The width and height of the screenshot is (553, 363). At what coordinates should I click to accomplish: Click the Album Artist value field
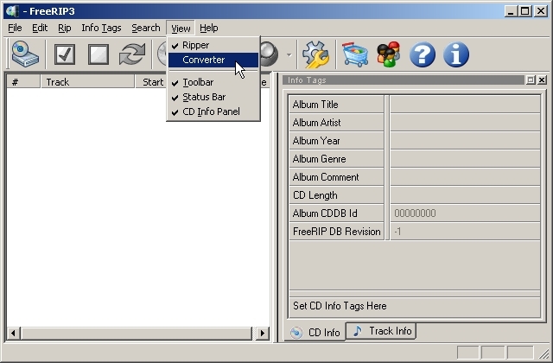(x=465, y=123)
